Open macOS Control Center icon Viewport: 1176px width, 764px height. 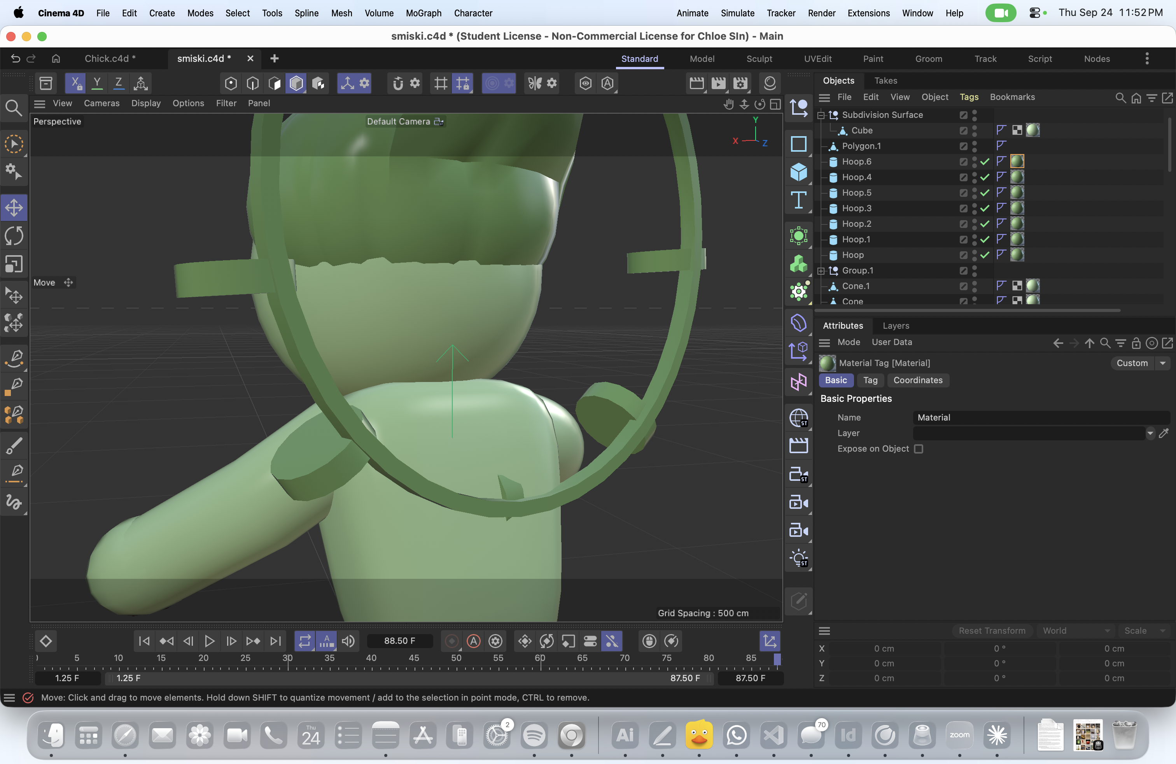click(1035, 13)
